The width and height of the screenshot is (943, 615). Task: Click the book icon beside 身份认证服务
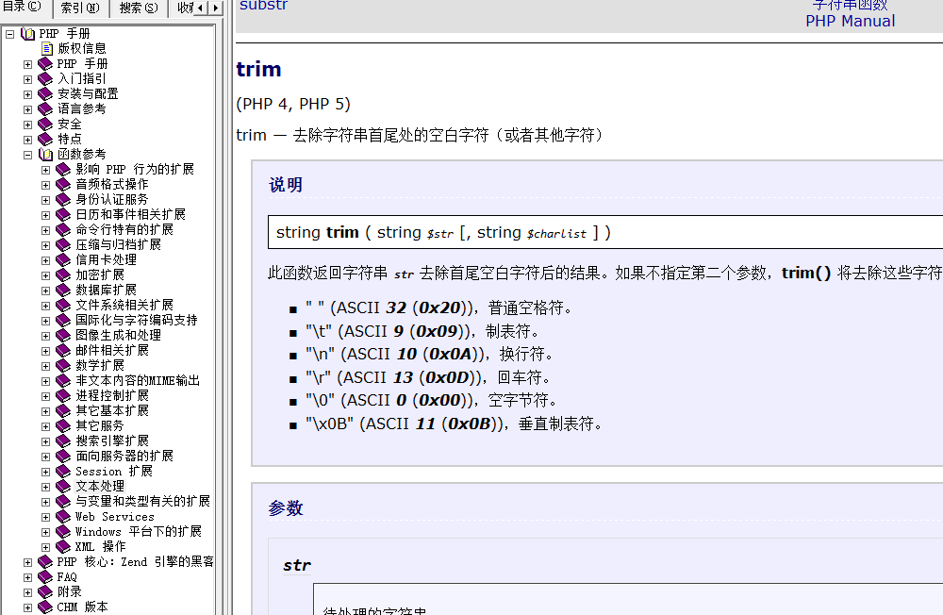pyautogui.click(x=63, y=200)
